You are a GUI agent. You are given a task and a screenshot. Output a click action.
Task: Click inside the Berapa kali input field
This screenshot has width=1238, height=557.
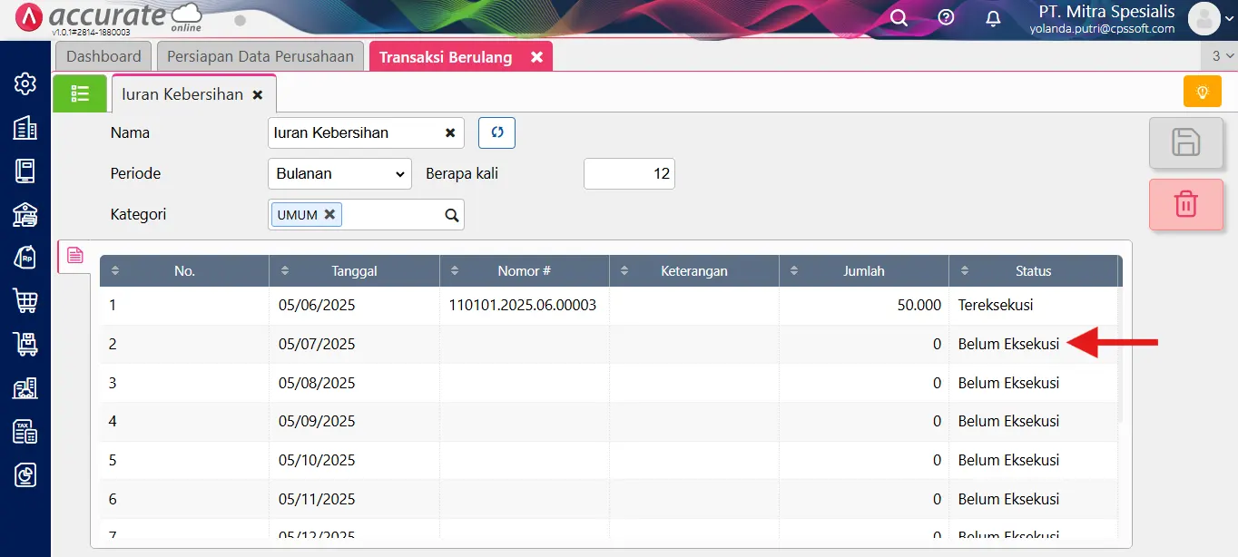click(629, 173)
